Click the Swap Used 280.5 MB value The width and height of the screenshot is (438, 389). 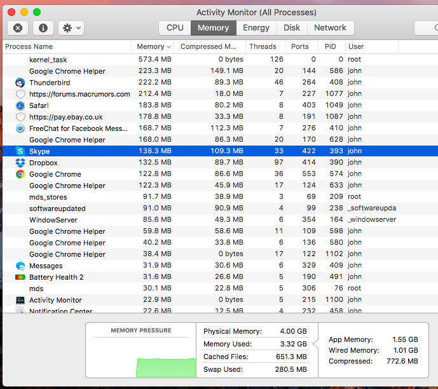291,369
